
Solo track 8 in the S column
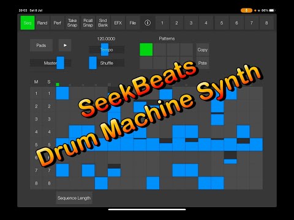(49, 183)
